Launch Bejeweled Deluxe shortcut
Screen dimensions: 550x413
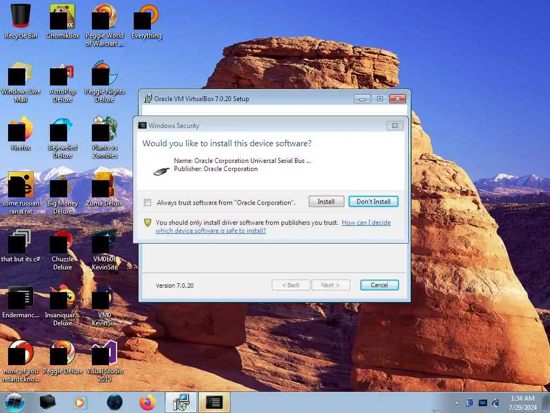62,138
